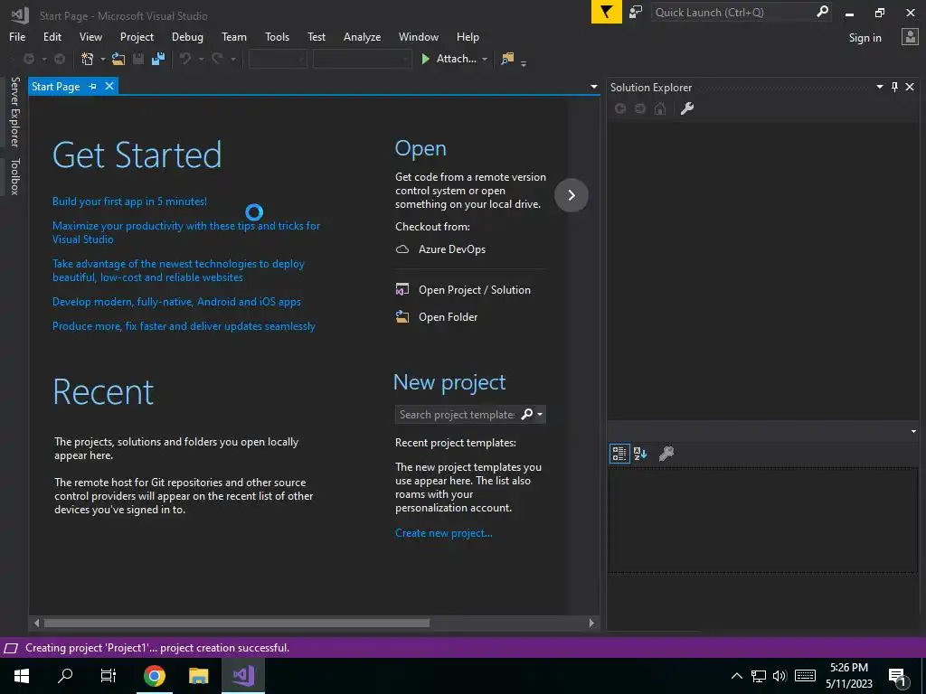Click the Attach... button label

point(456,59)
